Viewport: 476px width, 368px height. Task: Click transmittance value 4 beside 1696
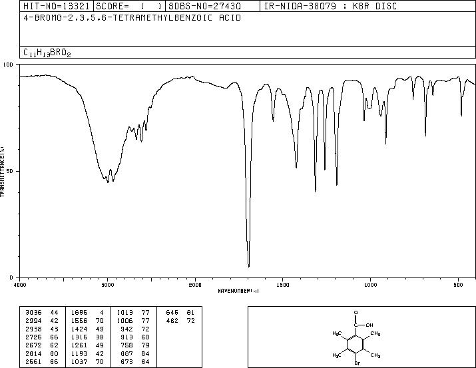click(x=102, y=313)
